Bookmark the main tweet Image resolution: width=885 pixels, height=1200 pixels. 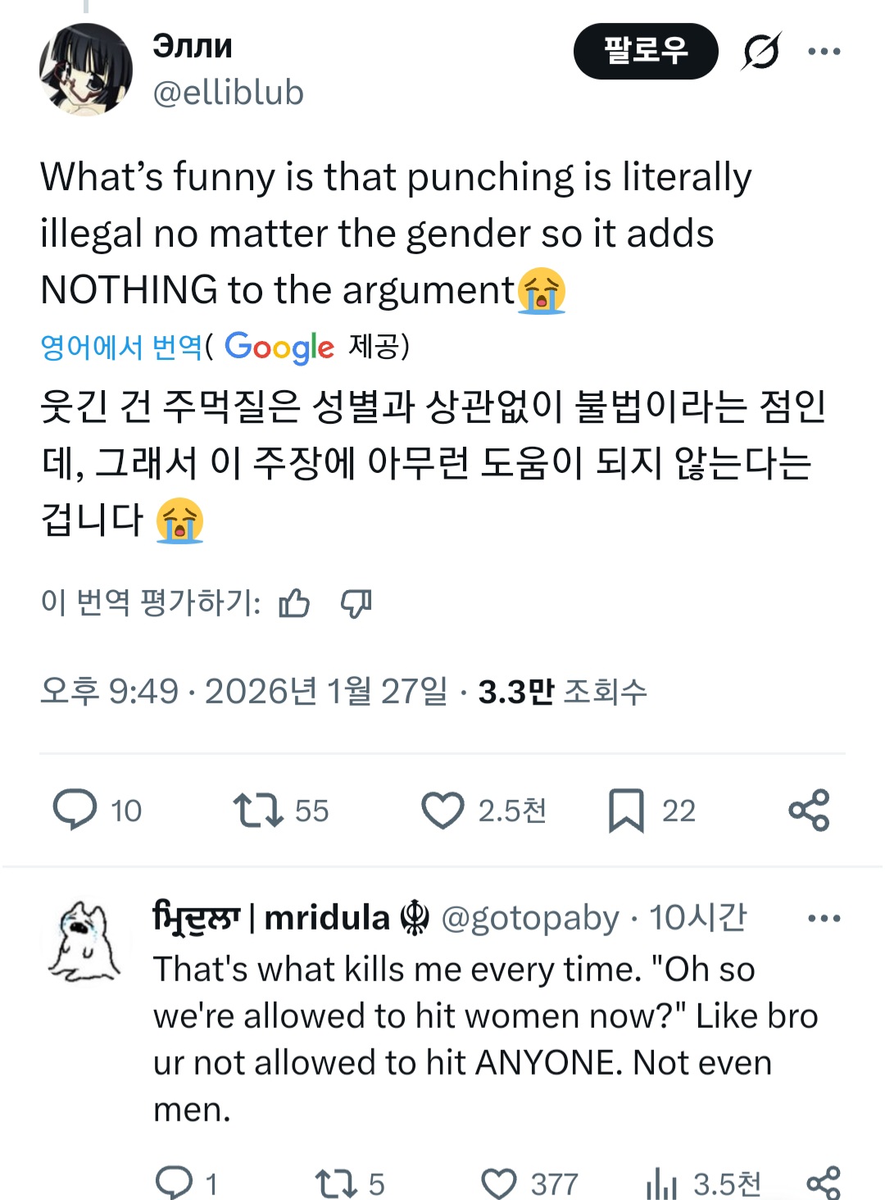[626, 810]
